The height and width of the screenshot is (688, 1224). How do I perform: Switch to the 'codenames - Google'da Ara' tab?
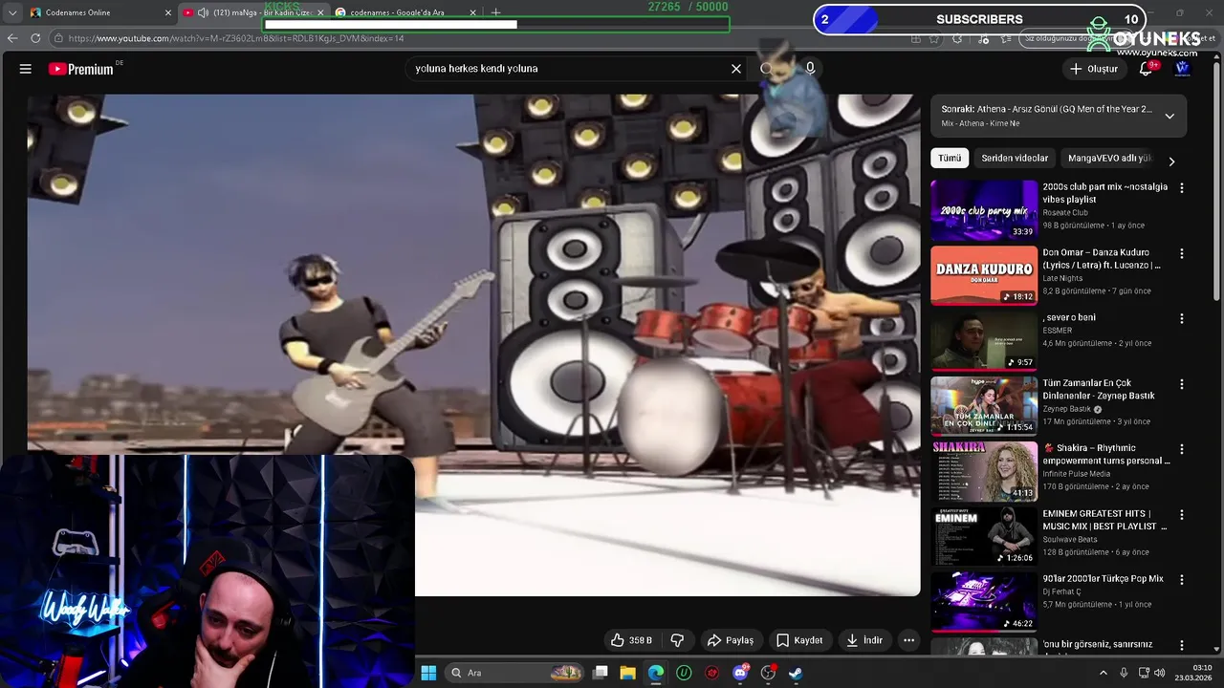397,12
